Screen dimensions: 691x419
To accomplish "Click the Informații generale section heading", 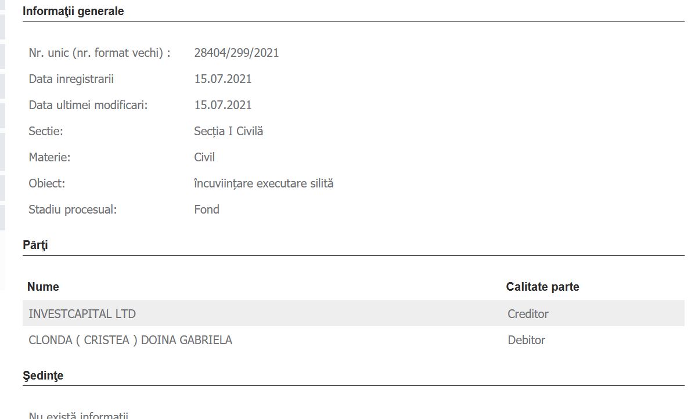I will point(73,11).
